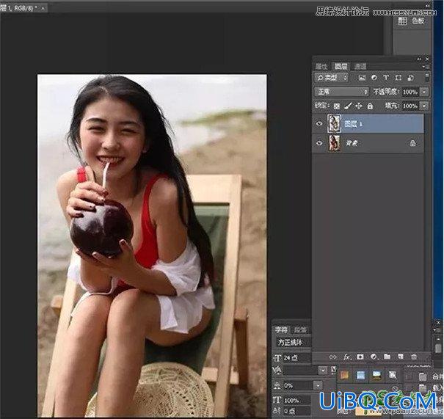The height and width of the screenshot is (419, 444).
Task: Toggle lock position move icon
Action: pos(358,106)
